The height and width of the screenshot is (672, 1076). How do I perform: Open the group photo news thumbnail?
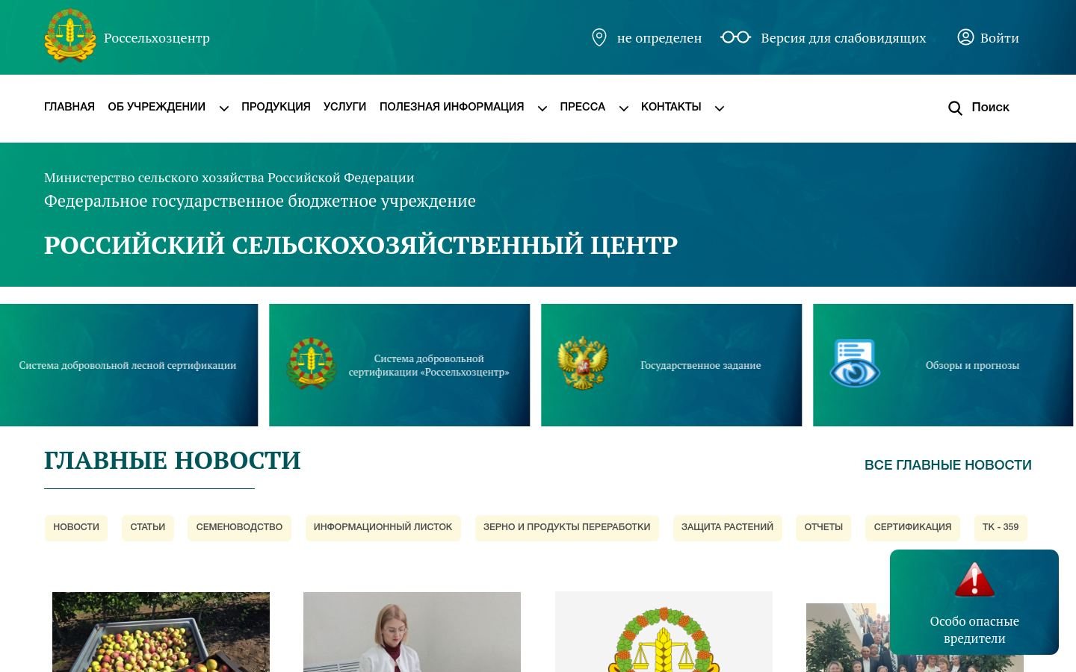[x=847, y=638]
